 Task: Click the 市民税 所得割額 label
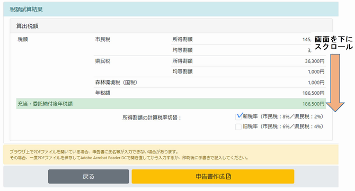[x=182, y=39]
